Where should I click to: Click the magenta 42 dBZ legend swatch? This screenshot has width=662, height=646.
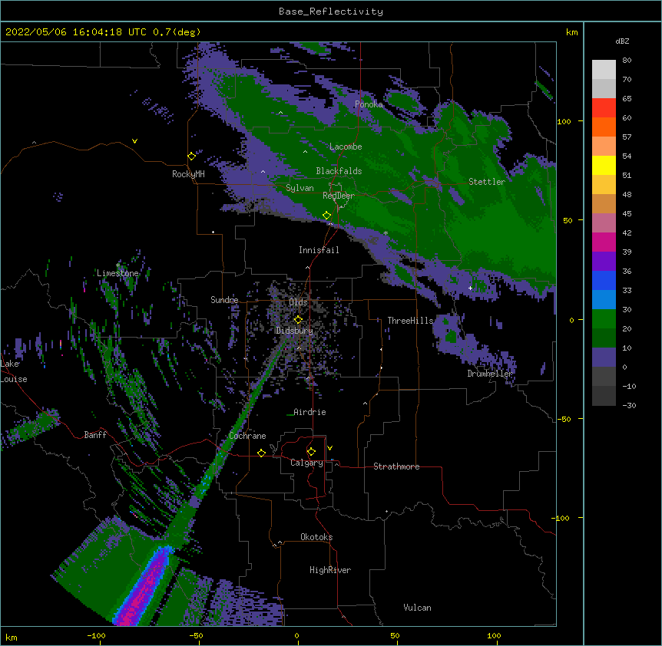pyautogui.click(x=604, y=242)
